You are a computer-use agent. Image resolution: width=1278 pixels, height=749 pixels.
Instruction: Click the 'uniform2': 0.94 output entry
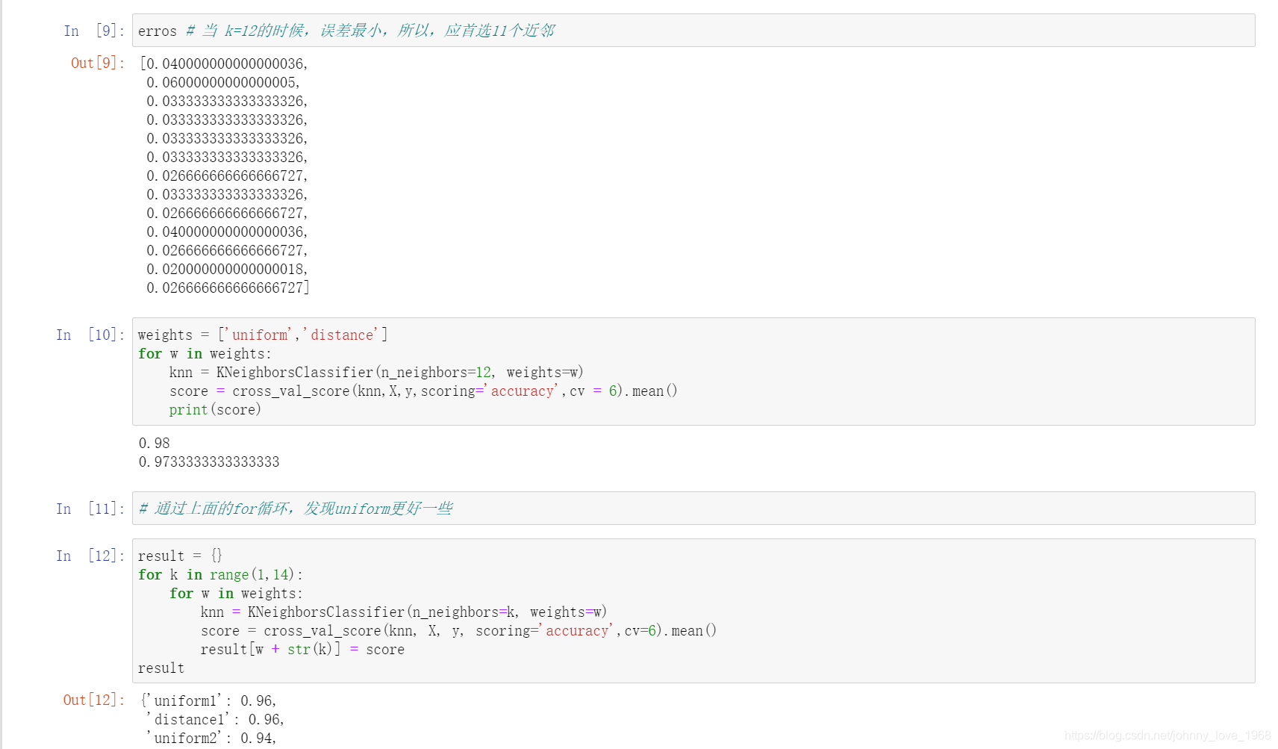click(211, 739)
